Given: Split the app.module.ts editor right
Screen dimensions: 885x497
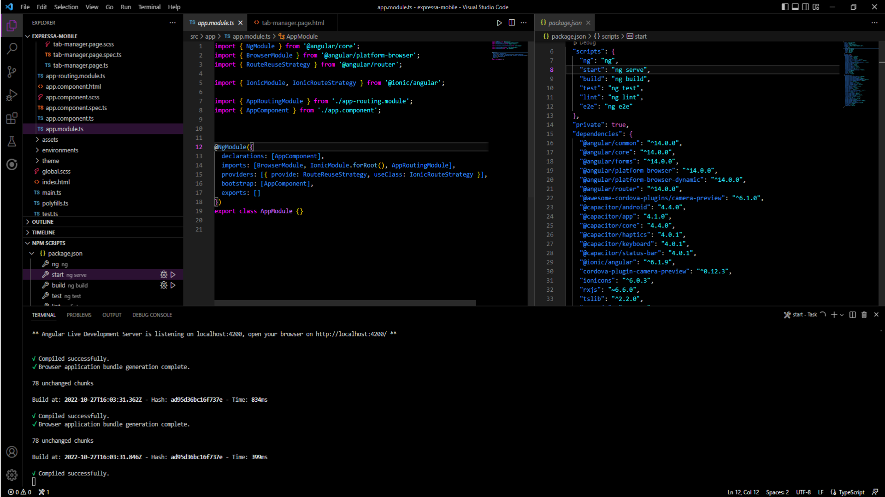Looking at the screenshot, I should click(512, 23).
